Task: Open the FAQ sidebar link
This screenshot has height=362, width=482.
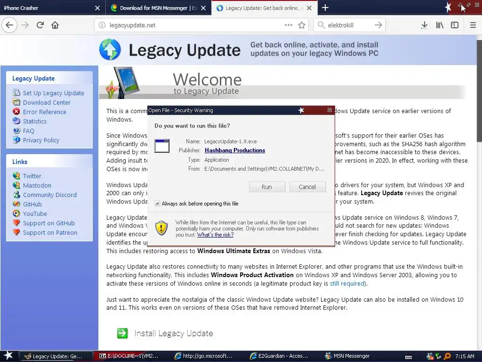Action: 29,131
